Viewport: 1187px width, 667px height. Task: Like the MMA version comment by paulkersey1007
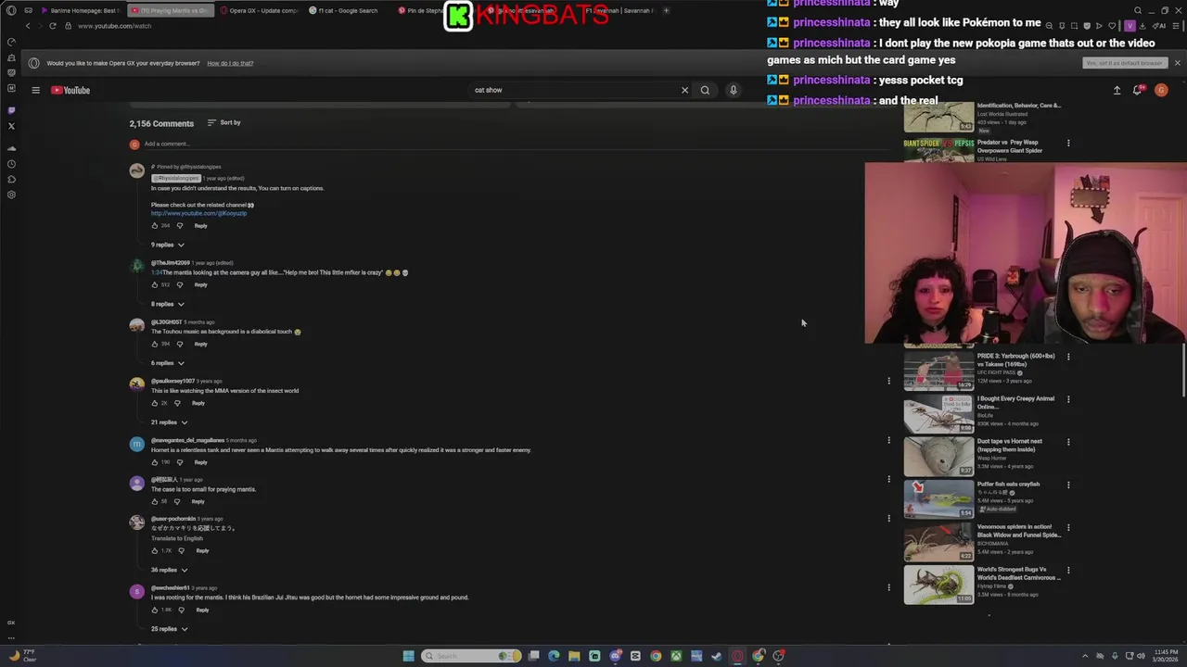tap(155, 404)
